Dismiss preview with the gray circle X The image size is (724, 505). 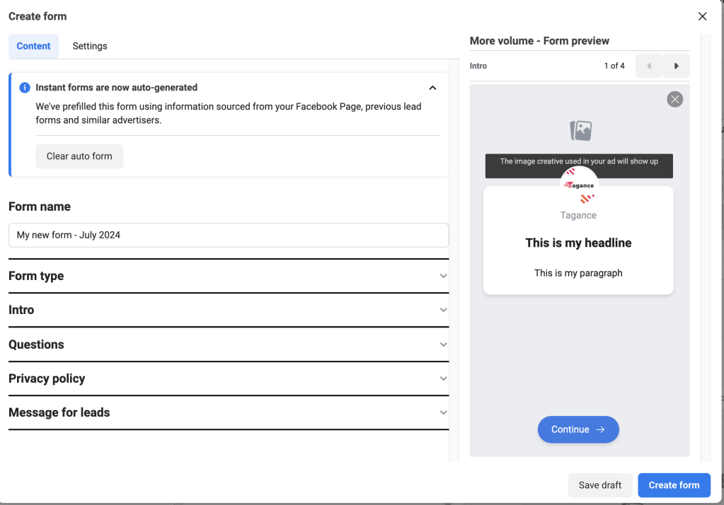[674, 100]
